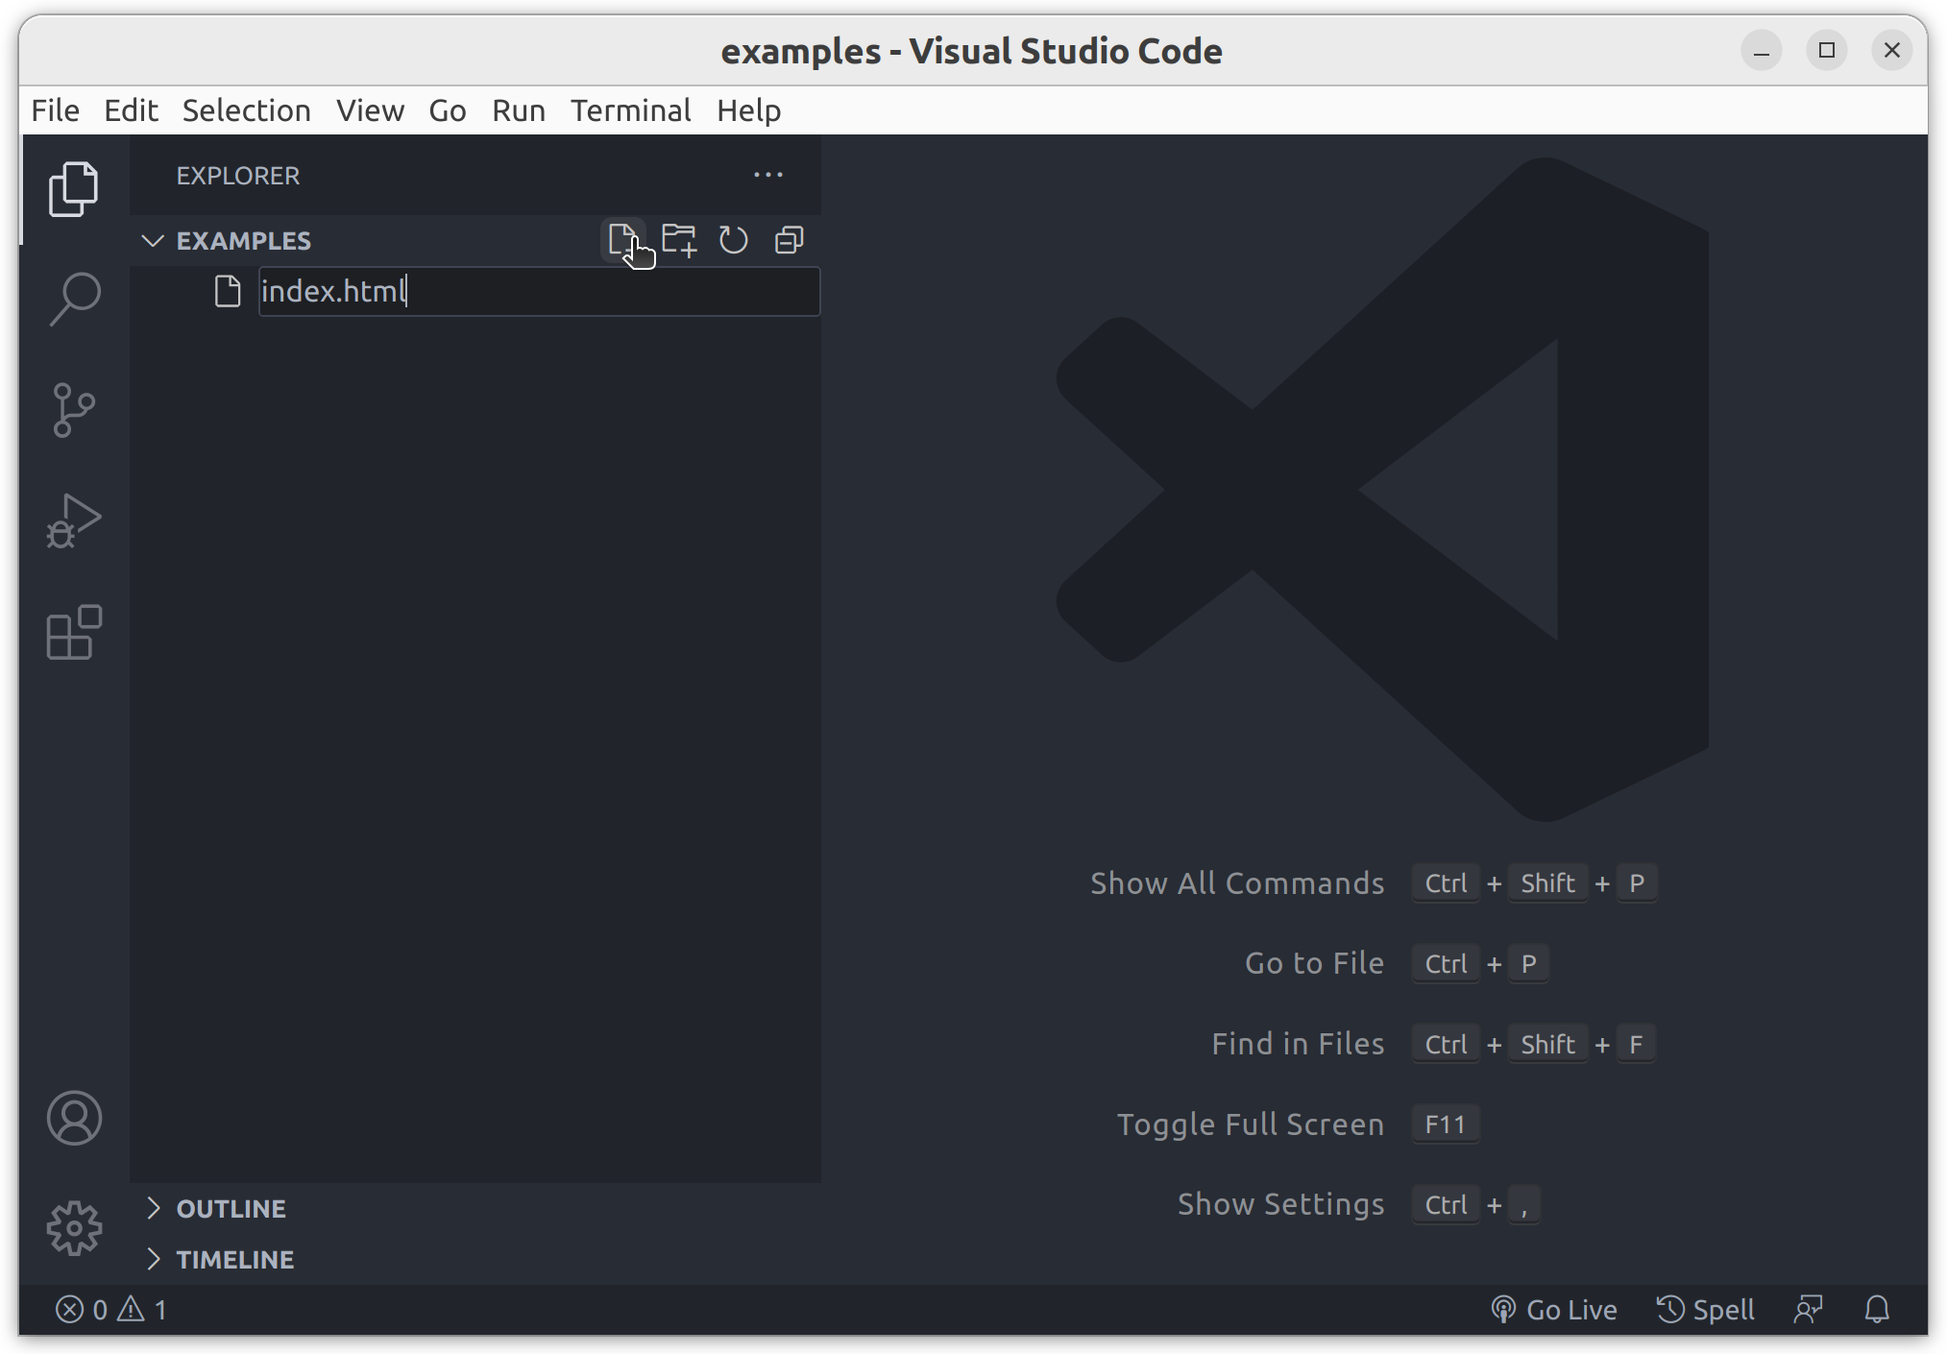This screenshot has width=1947, height=1354.
Task: Open the Run and Debug view icon
Action: (x=74, y=520)
